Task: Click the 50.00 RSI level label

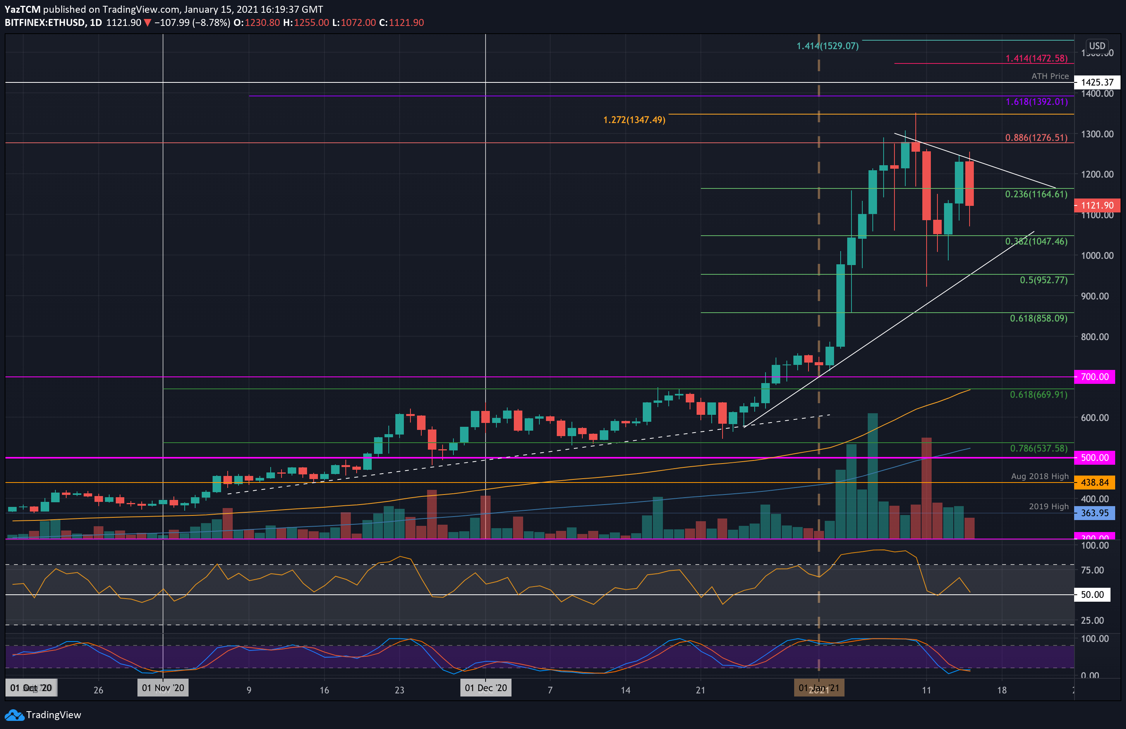Action: pos(1092,595)
